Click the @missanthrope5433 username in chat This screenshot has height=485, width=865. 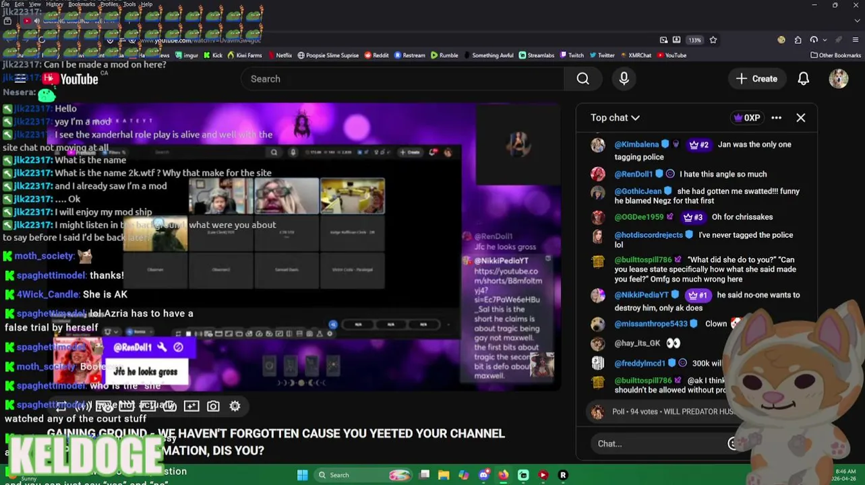pyautogui.click(x=651, y=324)
